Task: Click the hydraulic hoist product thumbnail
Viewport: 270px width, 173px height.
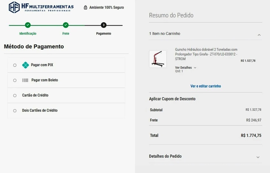Action: pyautogui.click(x=158, y=59)
